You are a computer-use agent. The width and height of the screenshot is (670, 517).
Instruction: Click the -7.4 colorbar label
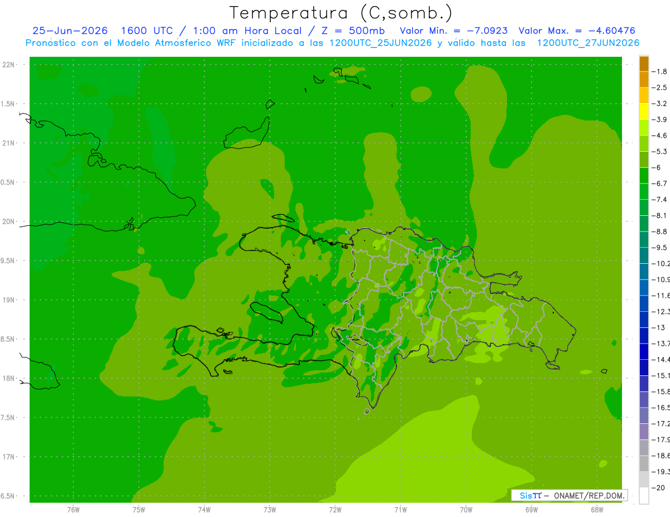[x=661, y=200]
